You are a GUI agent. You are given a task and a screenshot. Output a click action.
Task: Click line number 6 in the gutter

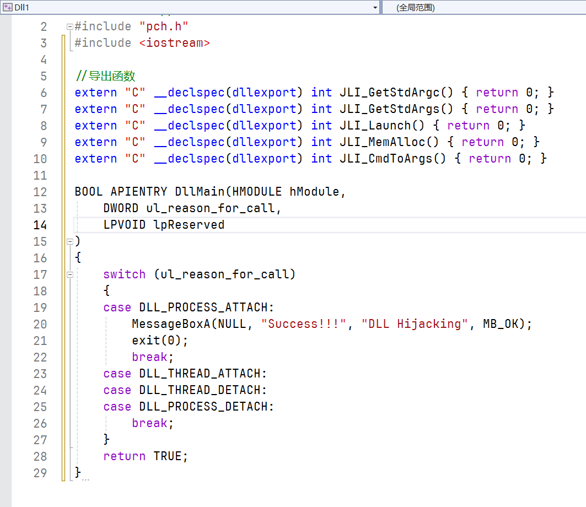click(44, 93)
